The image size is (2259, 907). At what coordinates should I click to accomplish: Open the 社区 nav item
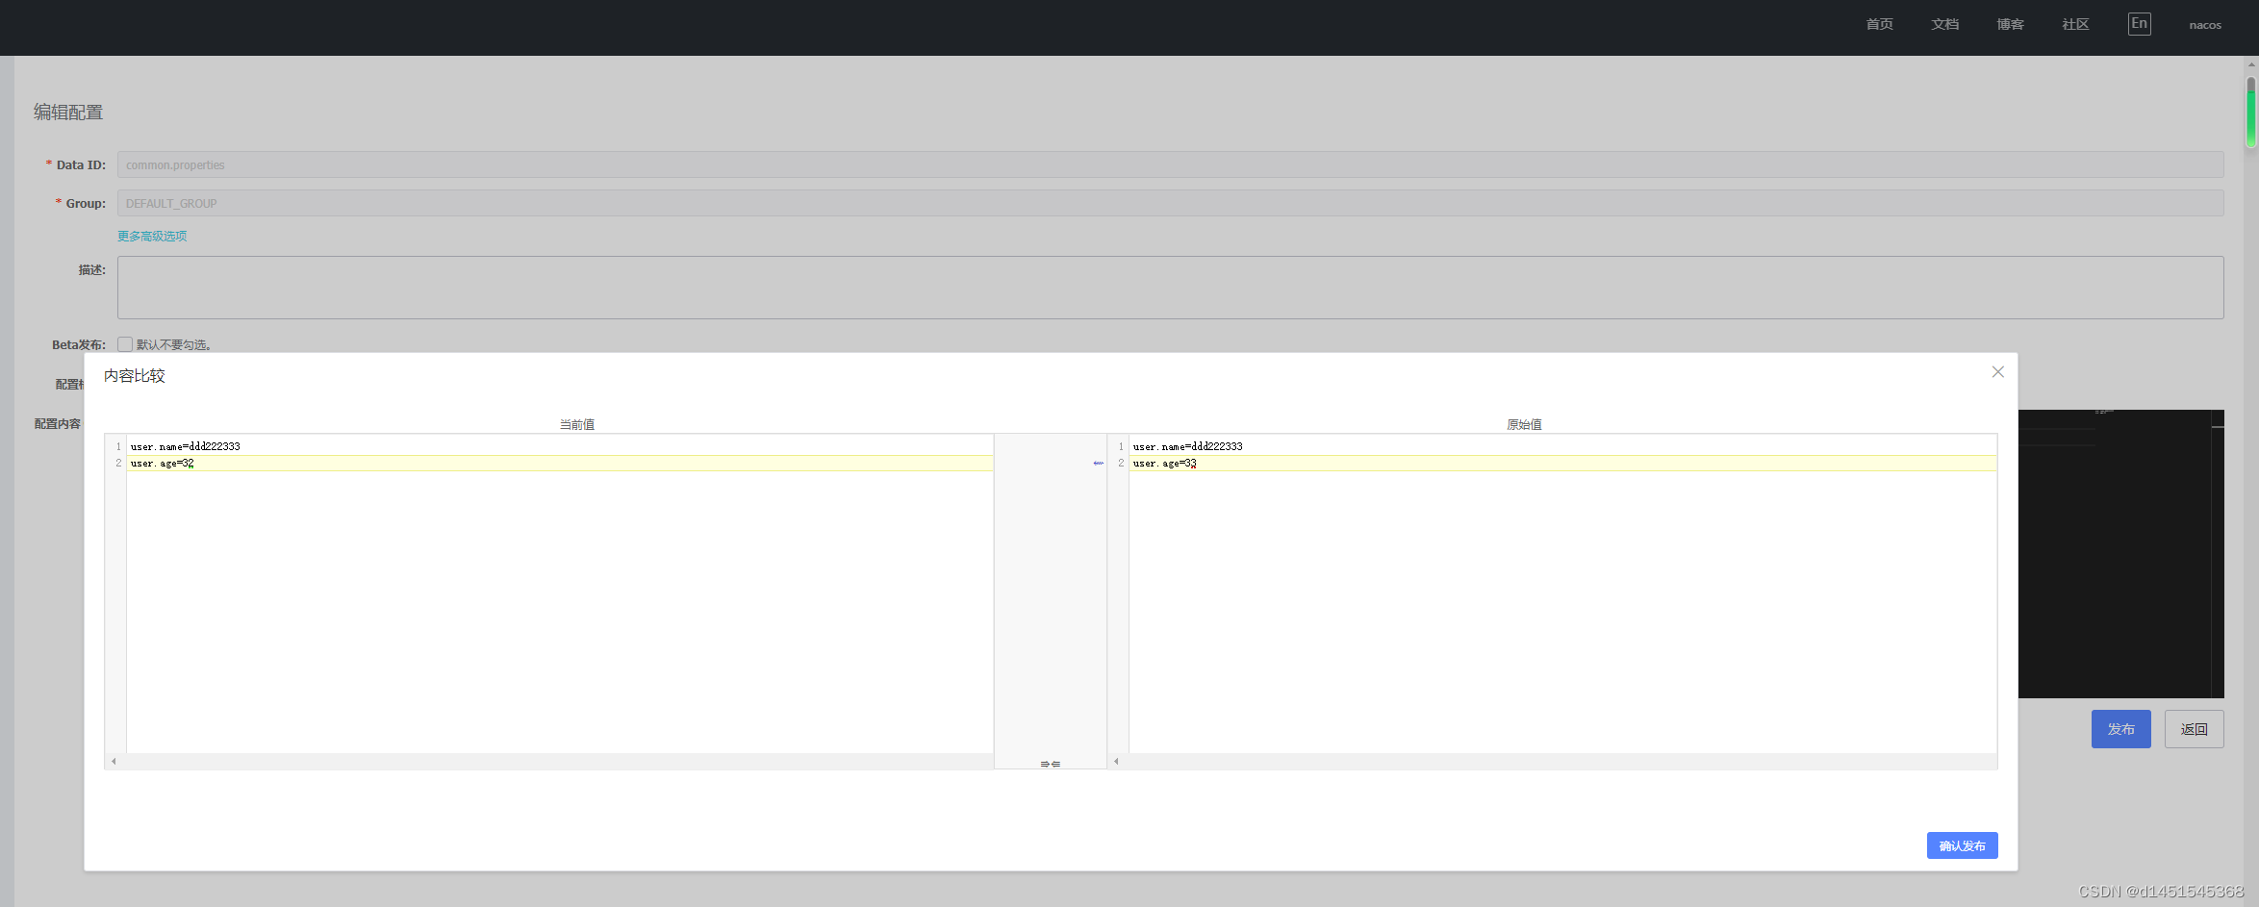pyautogui.click(x=2075, y=24)
